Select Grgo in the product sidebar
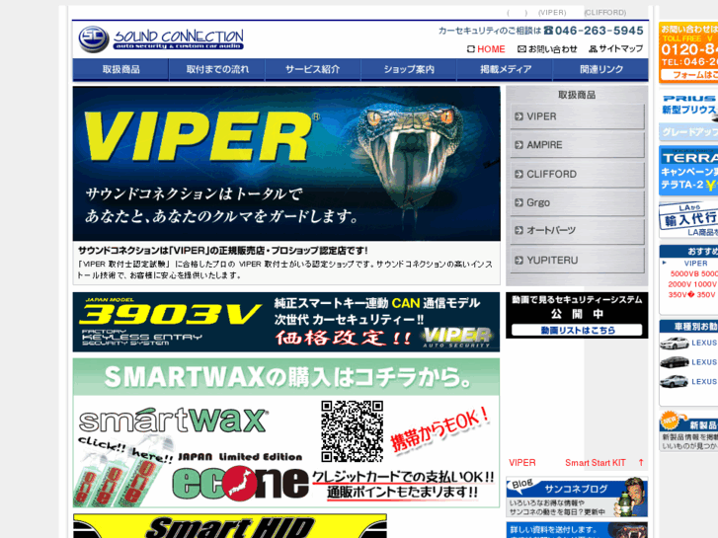 [577, 202]
